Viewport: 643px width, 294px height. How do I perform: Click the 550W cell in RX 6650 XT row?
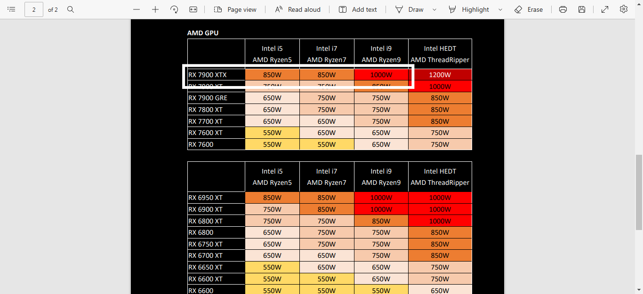(x=272, y=267)
